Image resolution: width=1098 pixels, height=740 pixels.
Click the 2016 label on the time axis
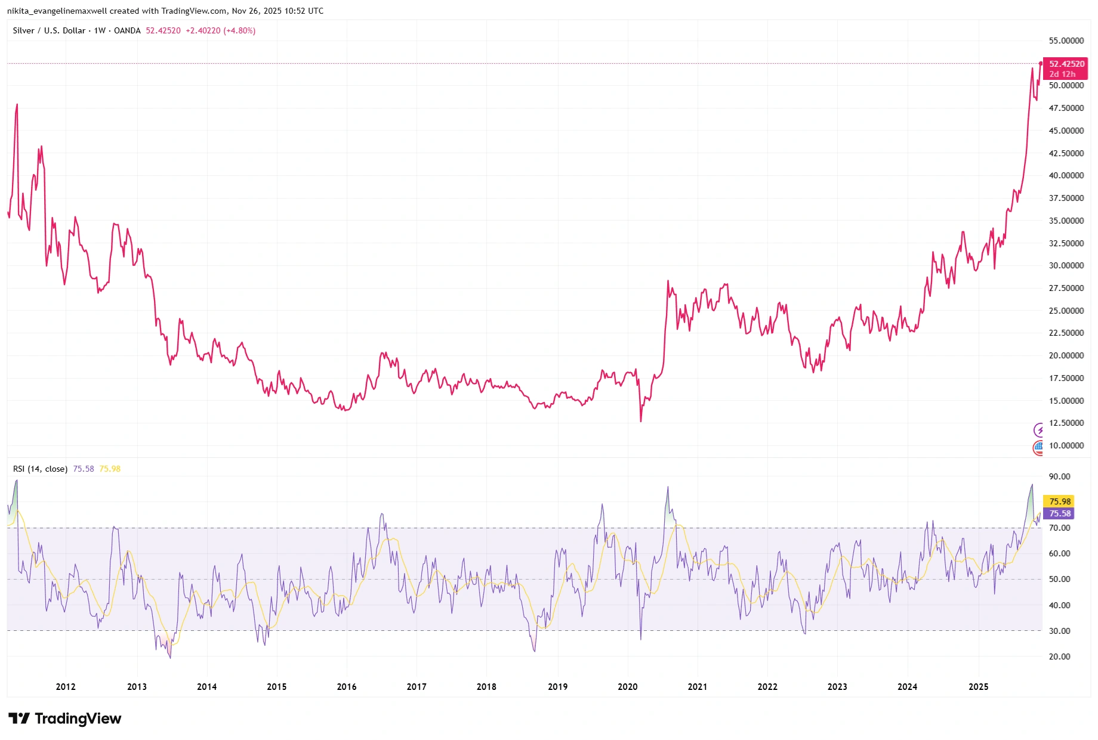(346, 687)
